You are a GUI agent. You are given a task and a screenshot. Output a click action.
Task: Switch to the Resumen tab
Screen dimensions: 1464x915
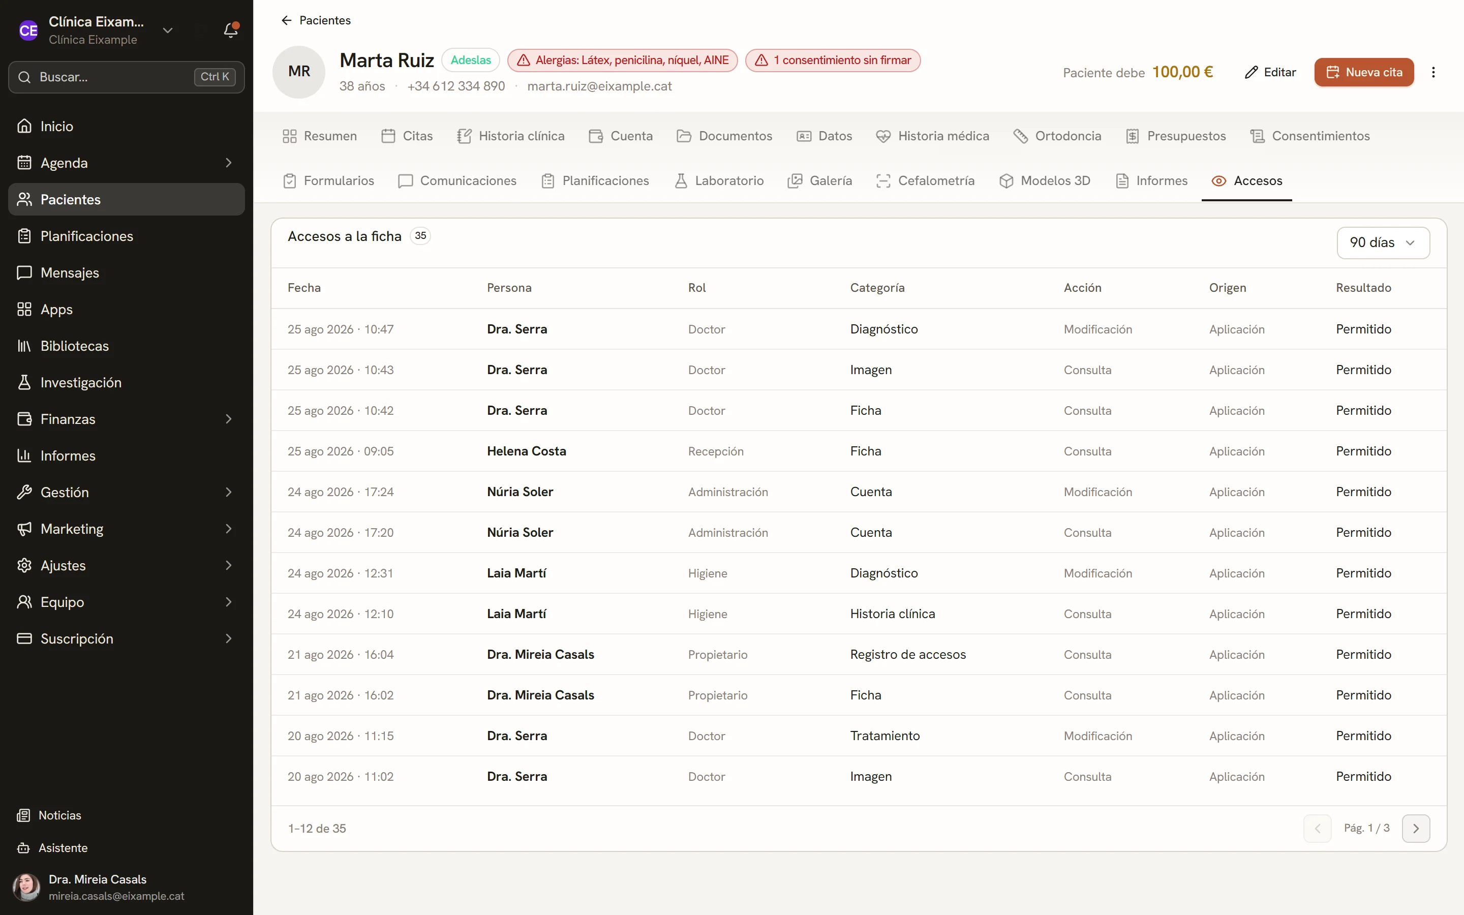click(319, 136)
